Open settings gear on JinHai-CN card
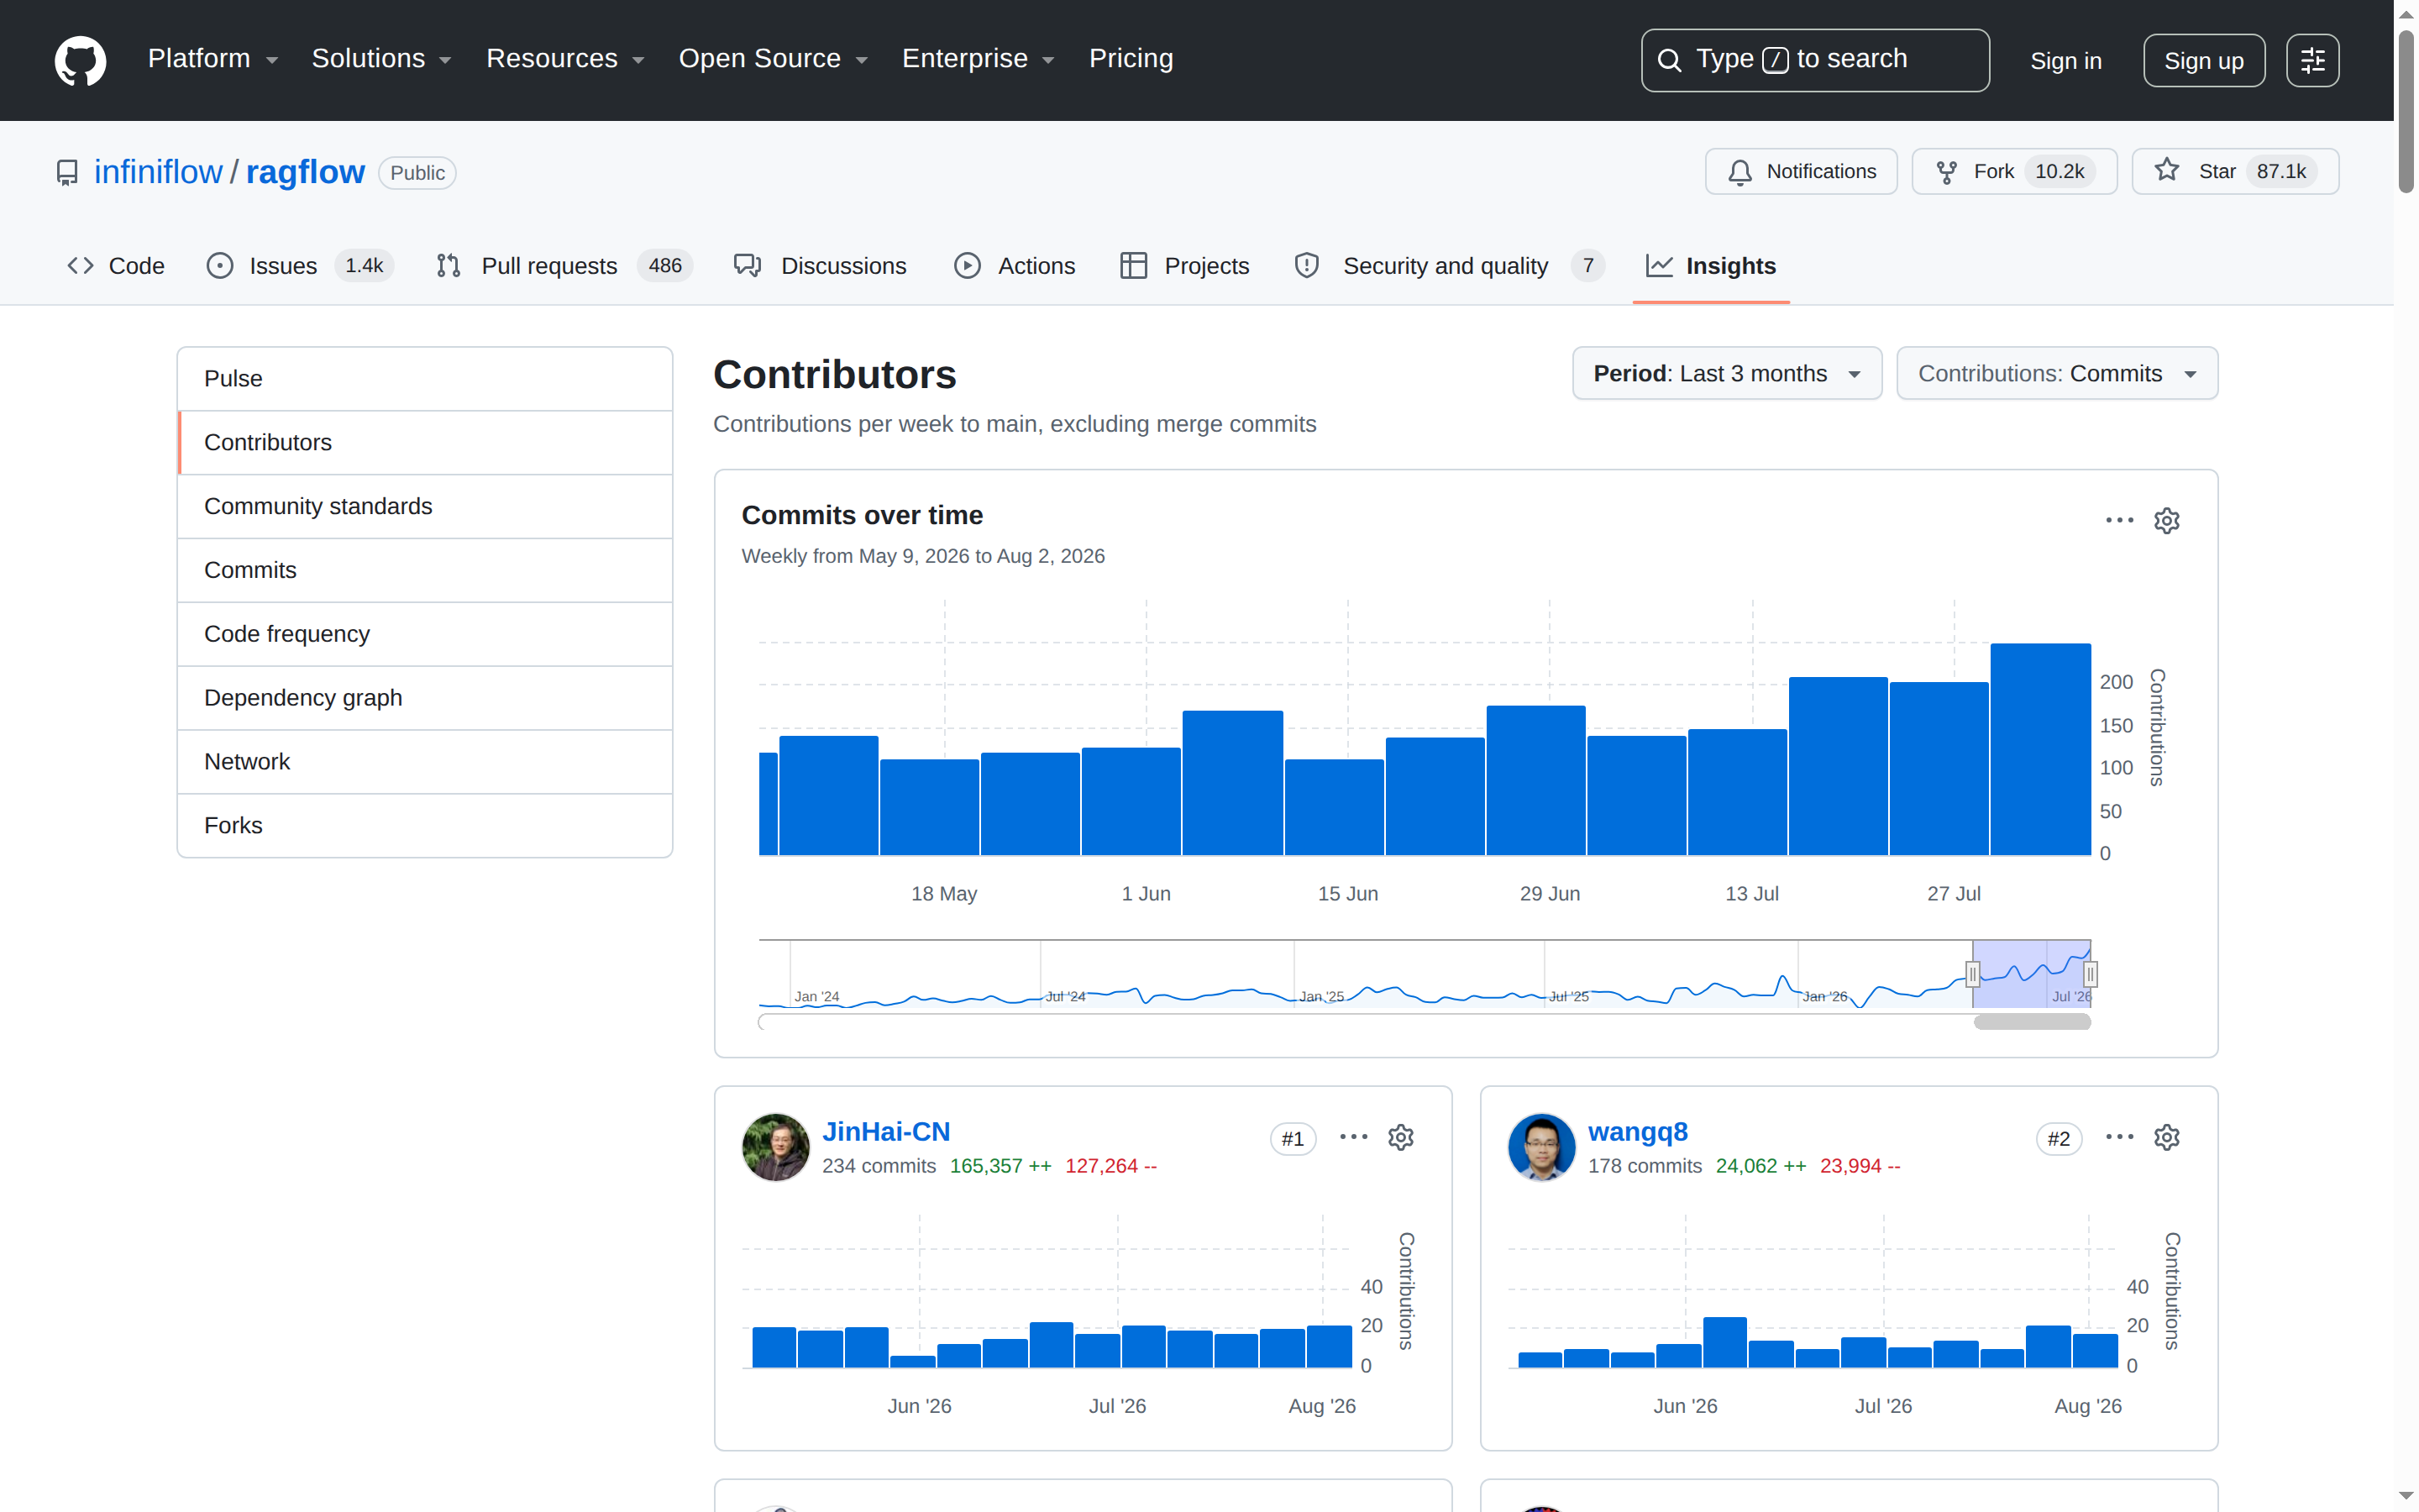Screen dimensions: 2419x1512 pyautogui.click(x=1400, y=1138)
